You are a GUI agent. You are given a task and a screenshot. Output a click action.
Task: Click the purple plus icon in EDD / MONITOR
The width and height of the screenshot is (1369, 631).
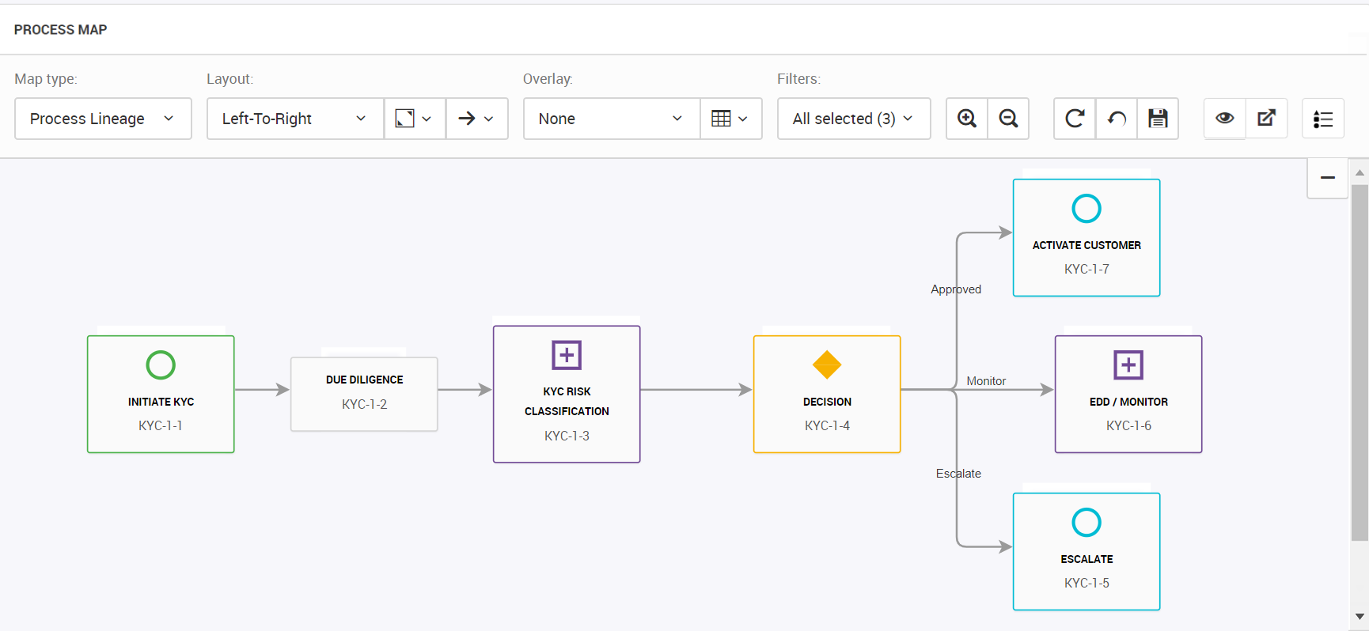tap(1128, 365)
